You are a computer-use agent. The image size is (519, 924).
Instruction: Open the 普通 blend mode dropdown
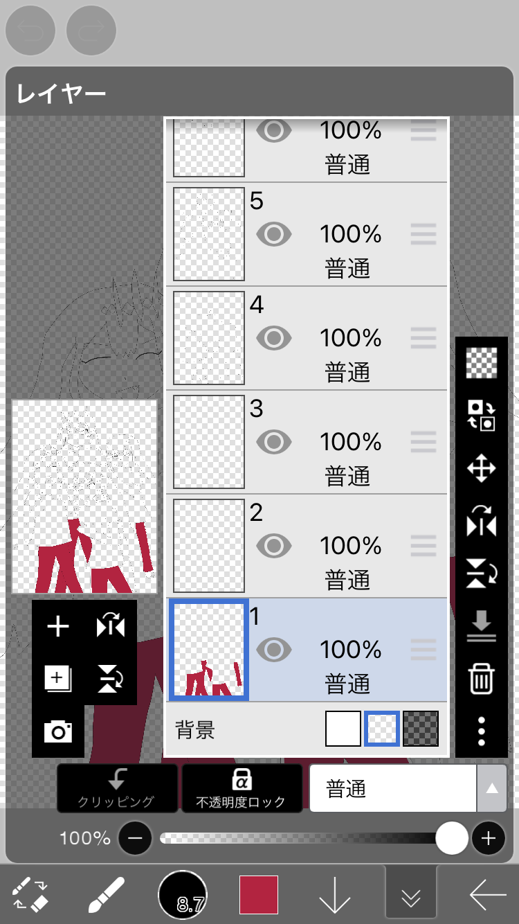(393, 788)
